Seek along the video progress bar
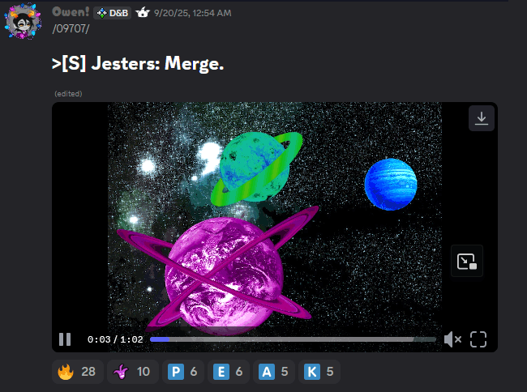 point(292,339)
